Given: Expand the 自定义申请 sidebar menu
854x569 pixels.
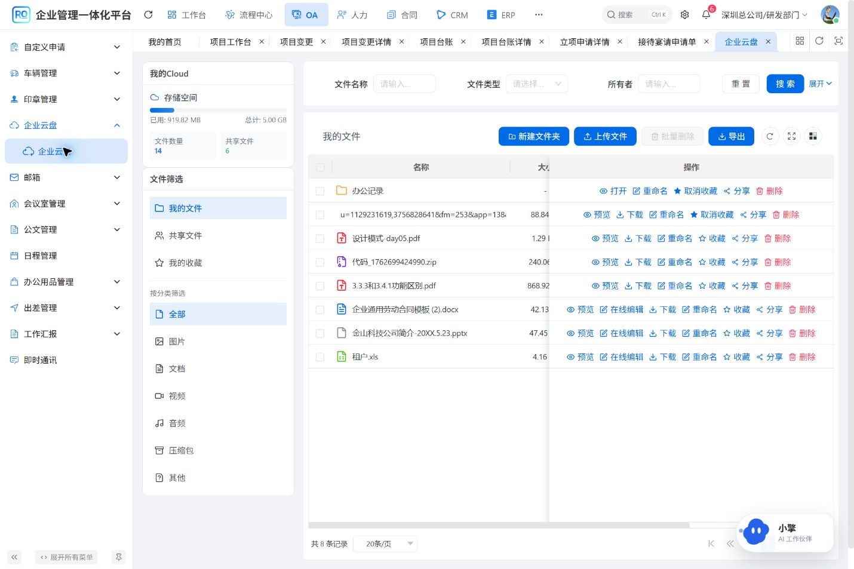Looking at the screenshot, I should point(66,47).
